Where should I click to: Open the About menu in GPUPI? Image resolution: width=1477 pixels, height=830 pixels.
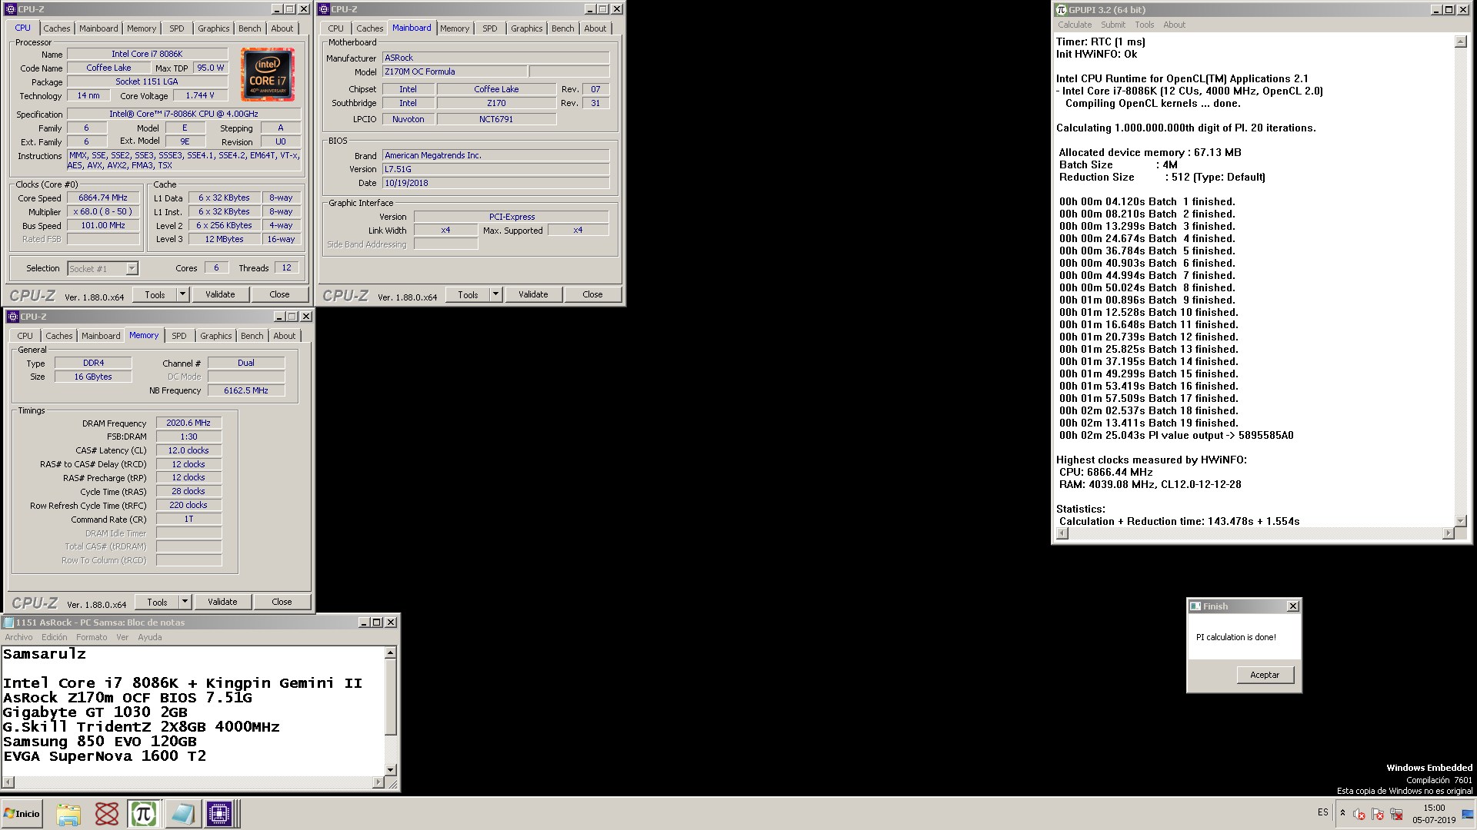coord(1174,25)
